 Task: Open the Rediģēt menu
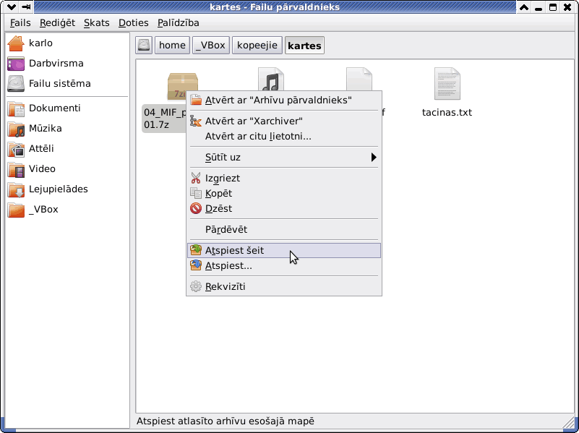(x=57, y=23)
